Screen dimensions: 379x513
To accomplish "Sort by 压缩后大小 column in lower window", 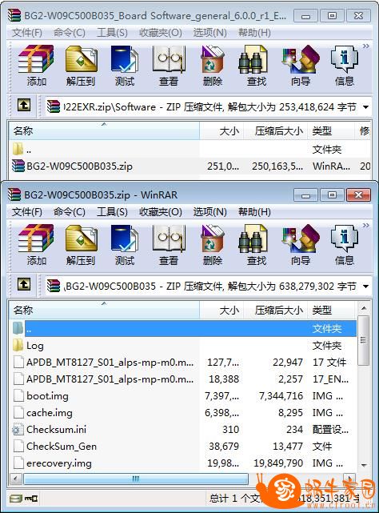I will [x=275, y=310].
